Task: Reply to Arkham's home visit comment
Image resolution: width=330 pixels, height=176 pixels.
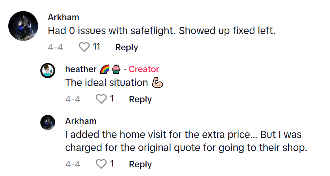Action: click(x=140, y=164)
